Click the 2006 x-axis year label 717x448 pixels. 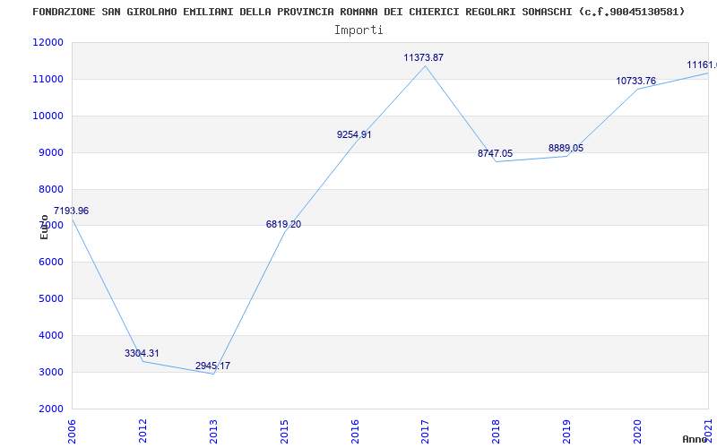coord(72,431)
